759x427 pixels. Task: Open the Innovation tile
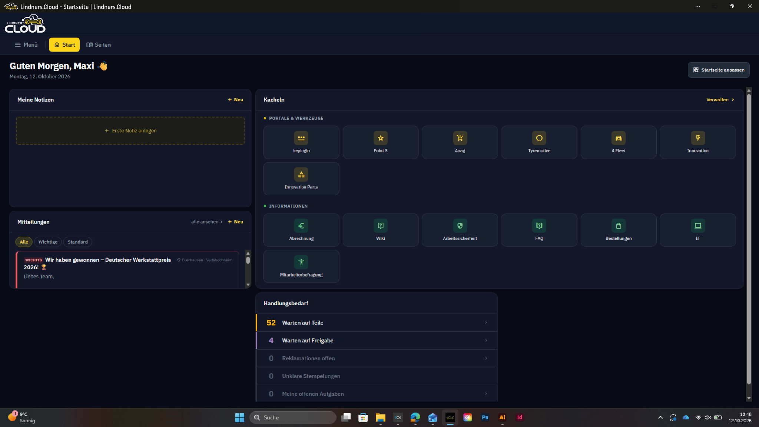point(697,142)
